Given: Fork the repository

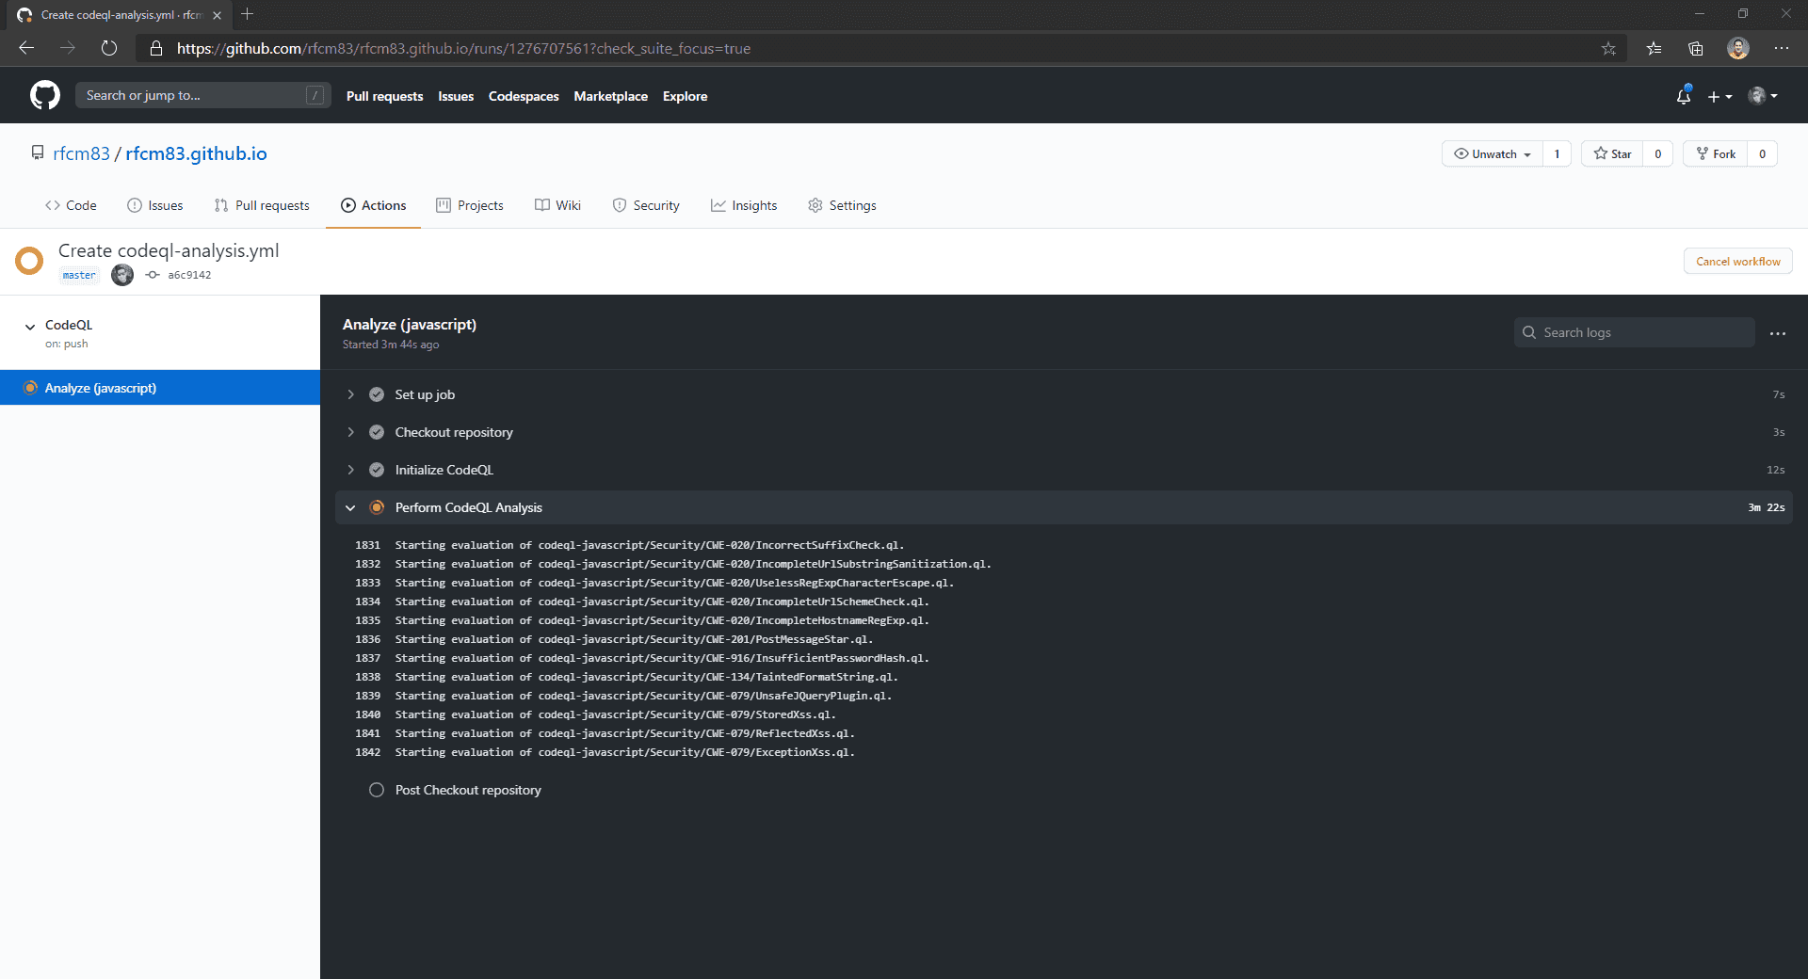Looking at the screenshot, I should coord(1716,153).
